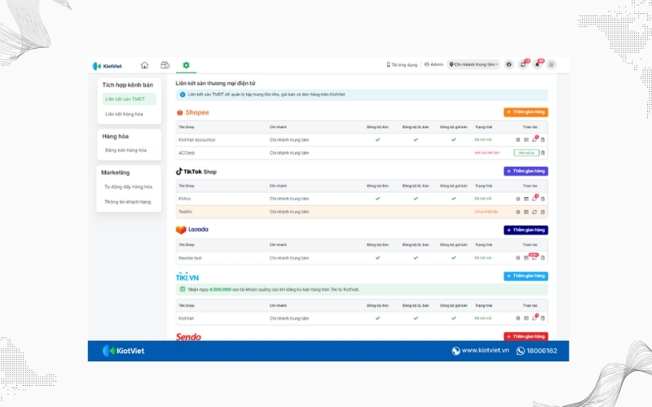Viewport: 652px width, 407px height.
Task: Click the Tải ứng dụng link
Action: point(402,64)
